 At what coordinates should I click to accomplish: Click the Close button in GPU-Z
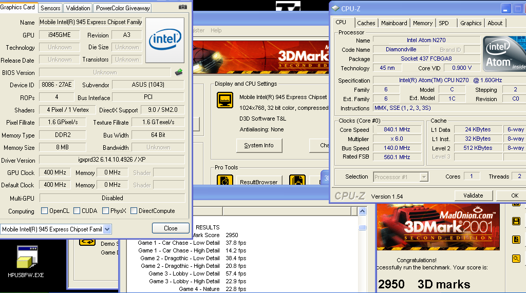coord(171,228)
